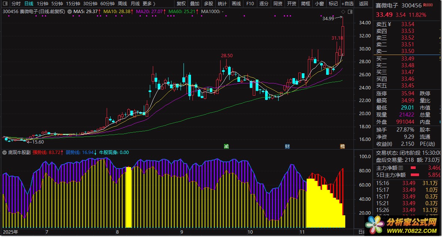Toggle the left sidebar panel icon
Image resolution: width=443 pixels, height=237 pixels.
click(x=5, y=3)
